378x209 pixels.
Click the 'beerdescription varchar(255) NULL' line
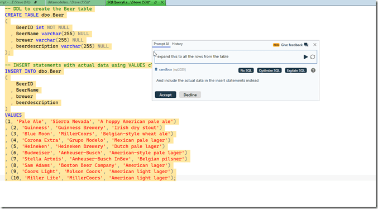pyautogui.click(x=63, y=46)
